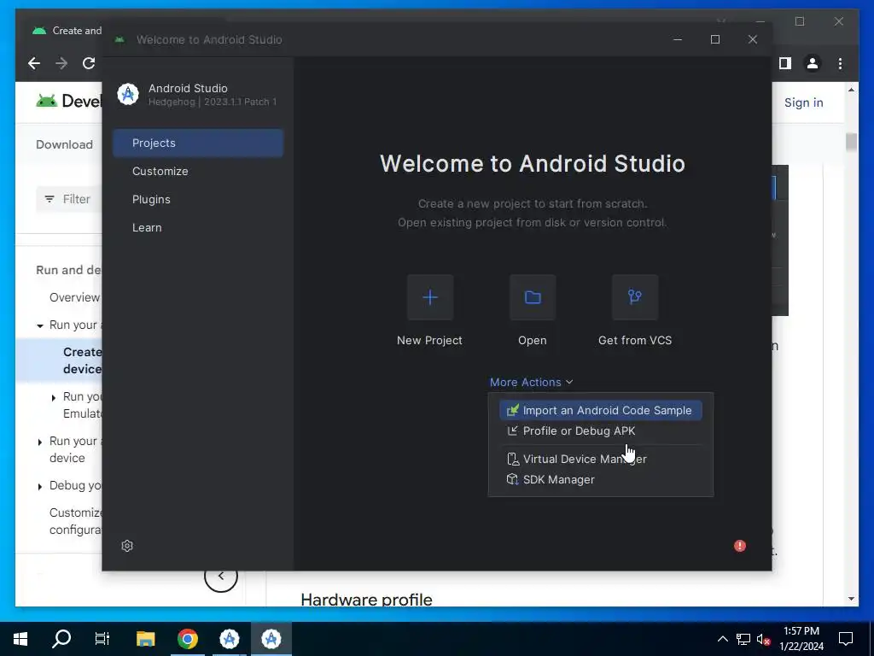Expand the Run your app on device item
Screen dimensions: 874x656
tap(39, 442)
